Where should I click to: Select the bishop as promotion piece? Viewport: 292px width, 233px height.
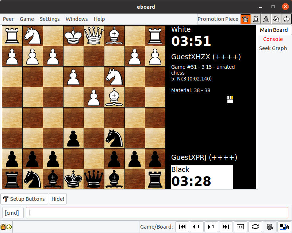266,19
